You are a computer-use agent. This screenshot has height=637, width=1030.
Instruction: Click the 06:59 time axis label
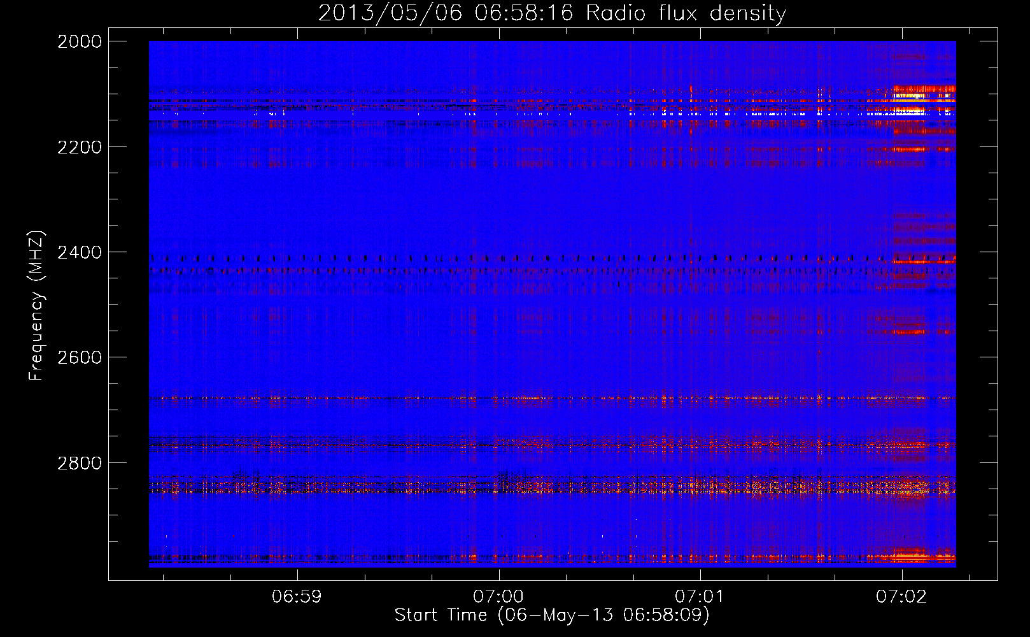[x=297, y=597]
